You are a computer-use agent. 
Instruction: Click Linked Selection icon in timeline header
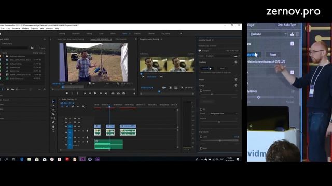tap(73, 107)
